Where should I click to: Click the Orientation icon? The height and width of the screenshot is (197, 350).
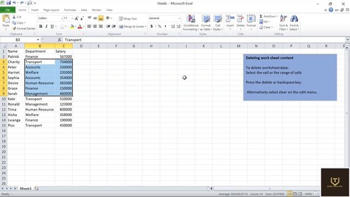click(x=108, y=18)
